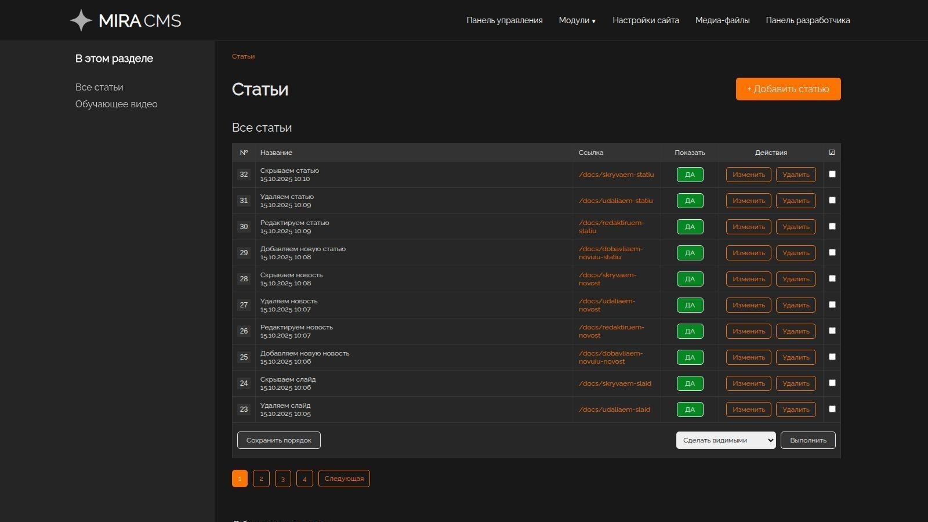Expand the Сделать видимыми bulk action dropdown
Viewport: 928px width, 522px height.
click(726, 440)
